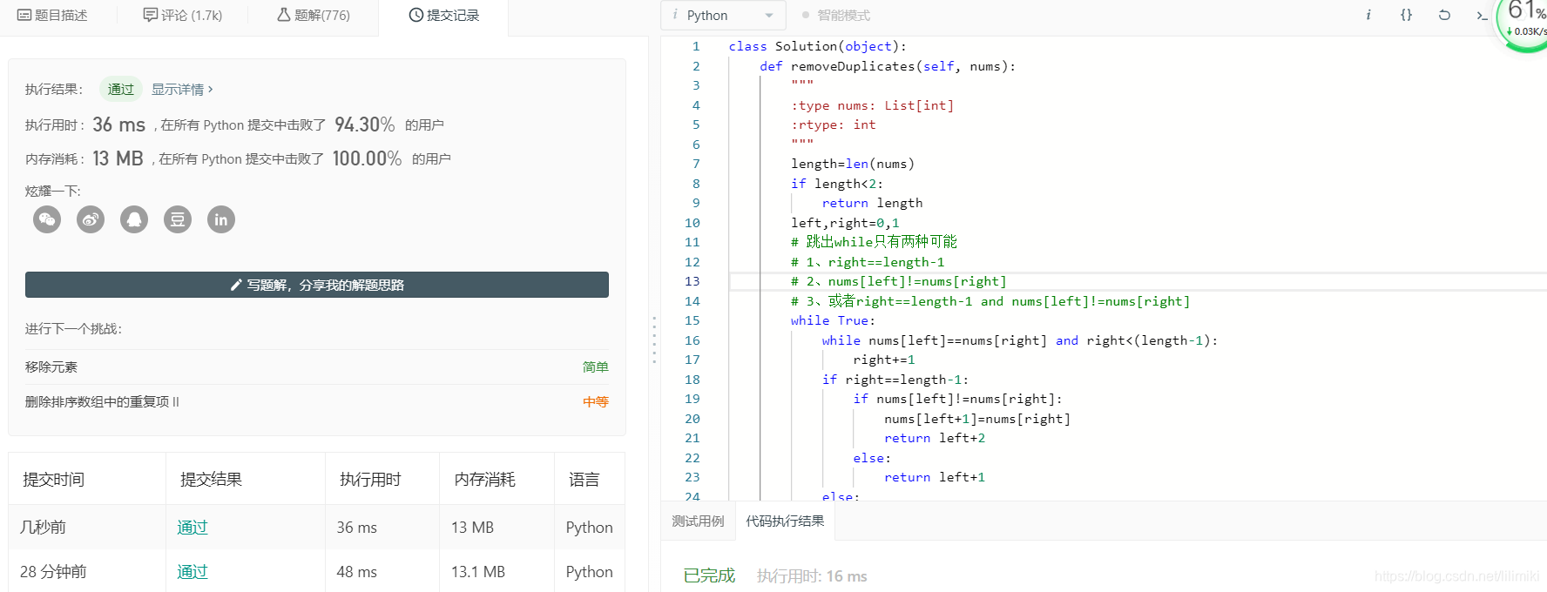Expand 显示详情 details link
The image size is (1547, 592).
pos(182,89)
